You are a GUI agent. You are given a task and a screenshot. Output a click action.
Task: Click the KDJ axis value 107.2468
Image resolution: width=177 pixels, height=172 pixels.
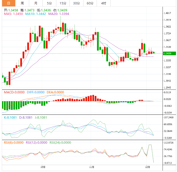pos(169,118)
